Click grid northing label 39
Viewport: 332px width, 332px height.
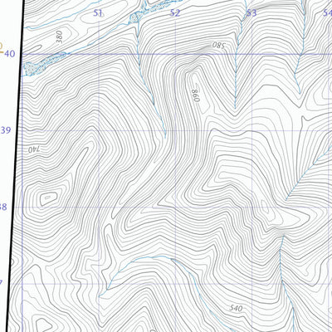(6, 130)
